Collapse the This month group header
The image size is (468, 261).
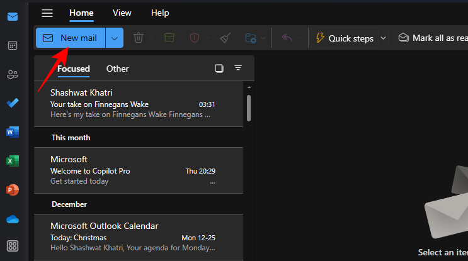point(71,138)
